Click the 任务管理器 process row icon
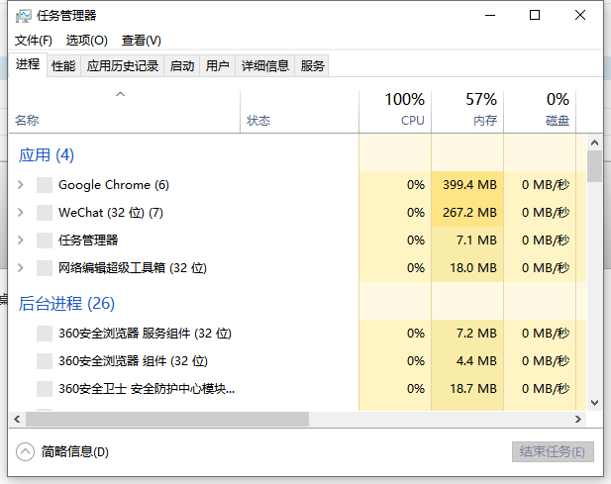 tap(44, 241)
